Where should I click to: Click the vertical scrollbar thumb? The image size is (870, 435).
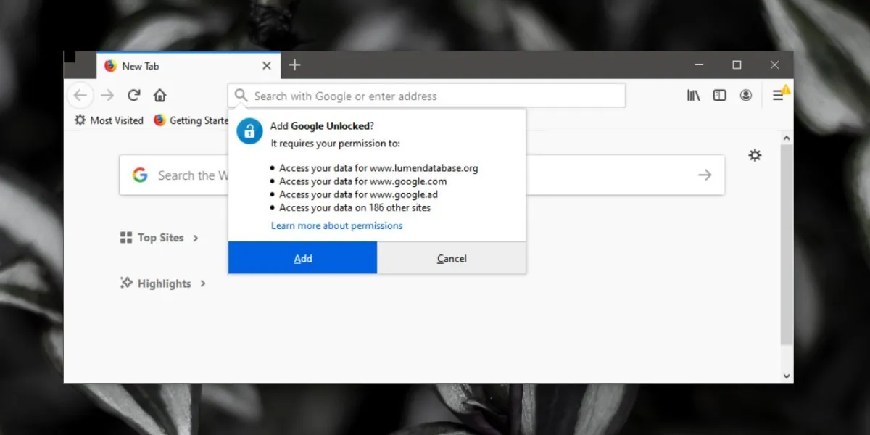click(x=787, y=245)
